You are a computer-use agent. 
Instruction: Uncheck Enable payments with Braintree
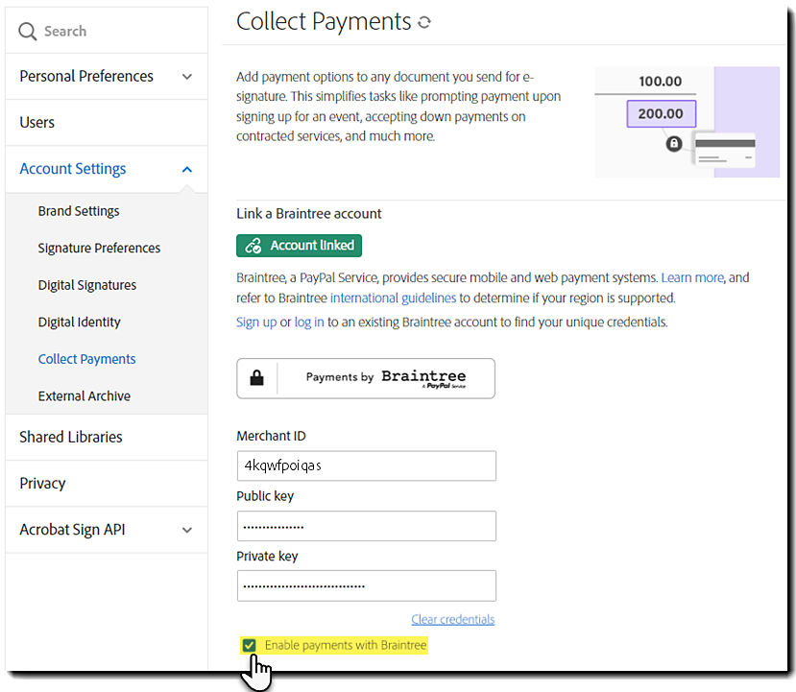(250, 645)
